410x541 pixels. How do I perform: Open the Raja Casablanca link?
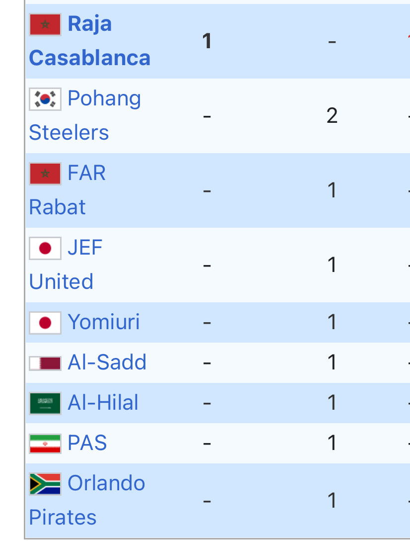pos(89,41)
